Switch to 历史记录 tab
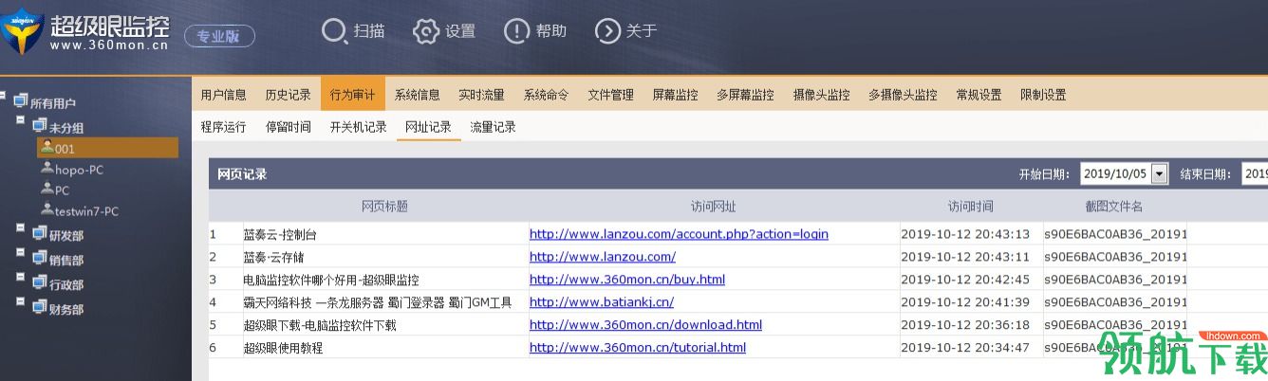 [x=289, y=95]
